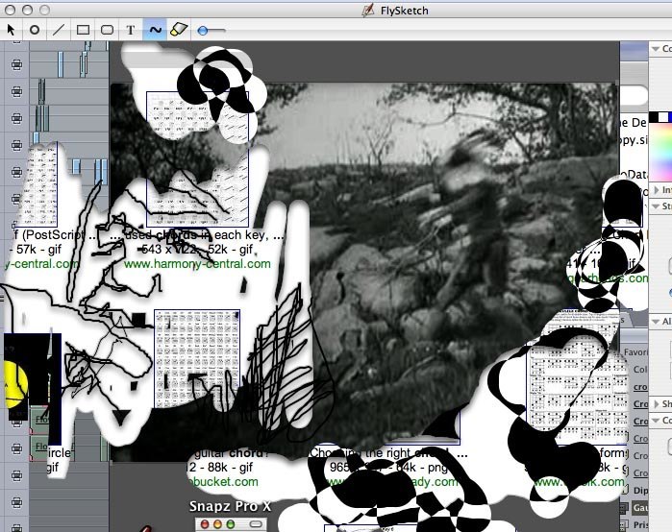
Task: Adjust the line width slider in toolbar
Action: [211, 31]
